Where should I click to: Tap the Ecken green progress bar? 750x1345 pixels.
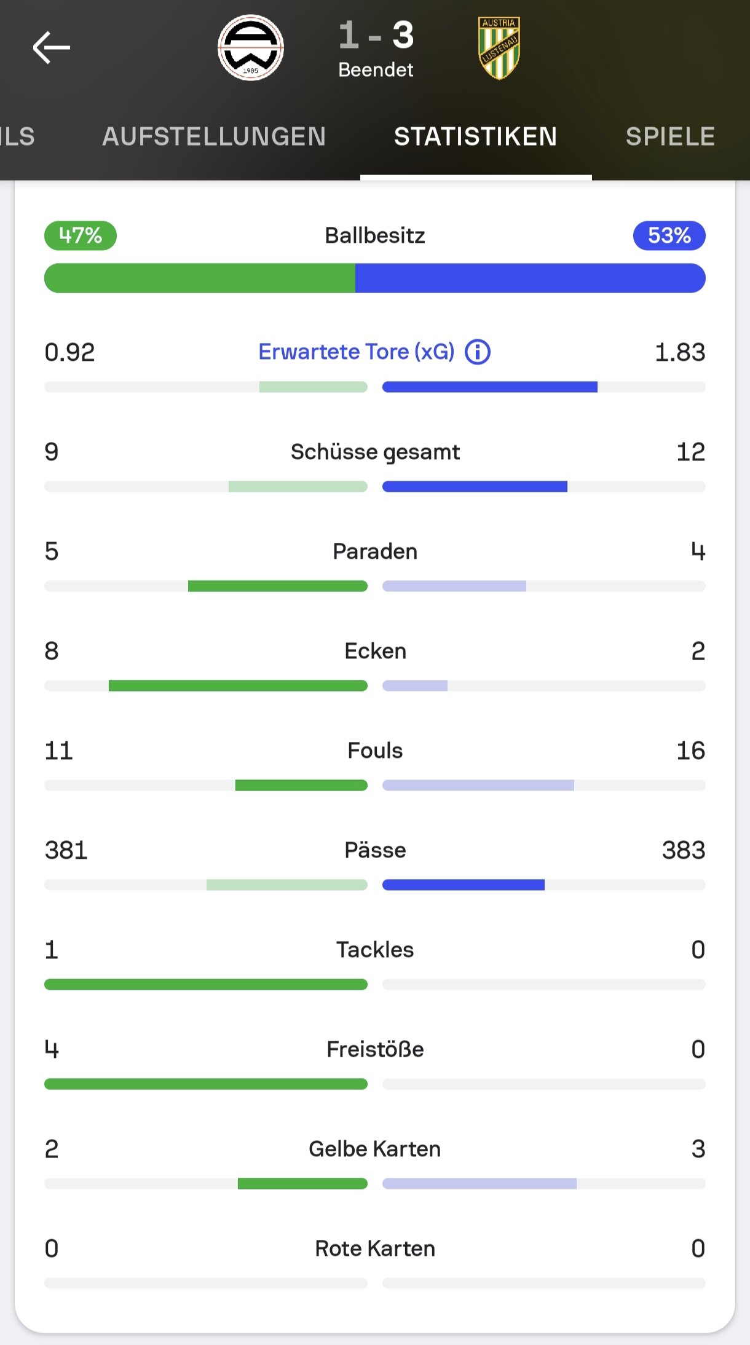[x=238, y=685]
